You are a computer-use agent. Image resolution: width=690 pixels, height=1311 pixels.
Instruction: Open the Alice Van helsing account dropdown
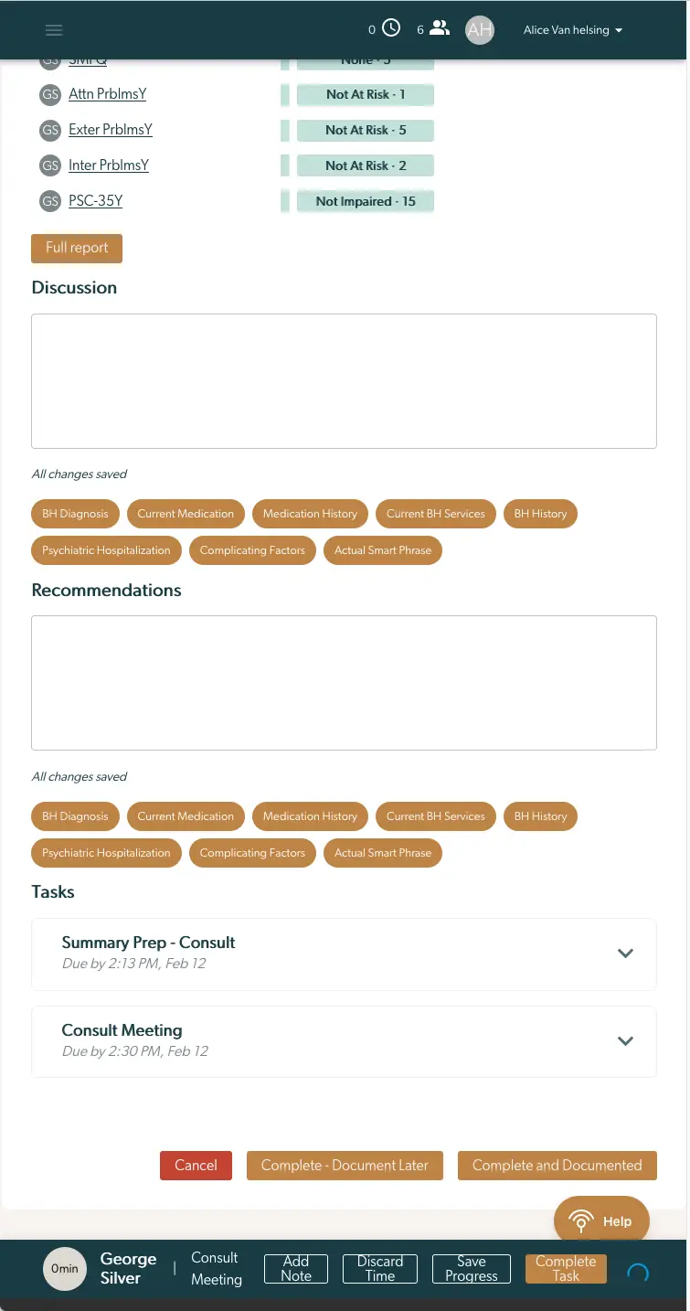click(x=573, y=30)
